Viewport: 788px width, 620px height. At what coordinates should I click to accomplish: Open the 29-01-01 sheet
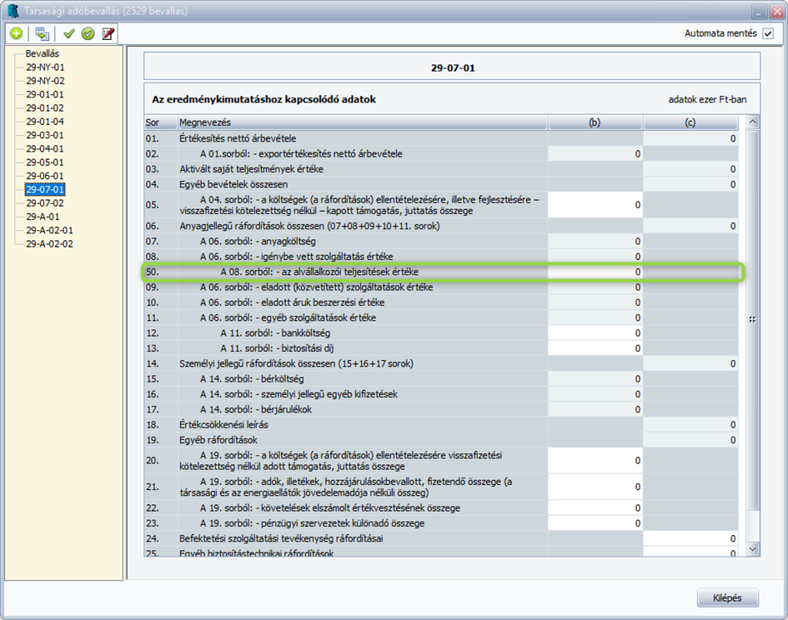(45, 94)
